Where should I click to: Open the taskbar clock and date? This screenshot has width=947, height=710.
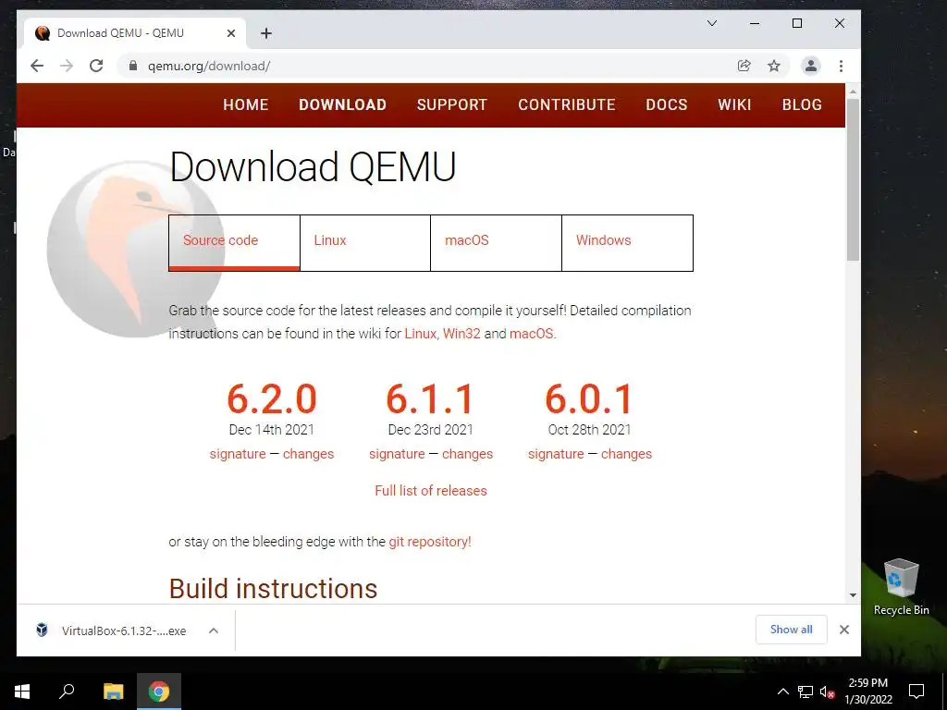tap(867, 692)
